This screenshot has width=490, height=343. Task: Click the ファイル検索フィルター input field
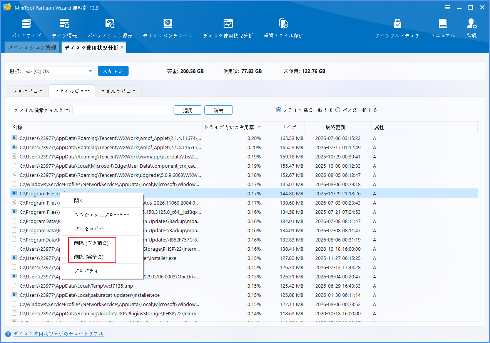pyautogui.click(x=122, y=110)
